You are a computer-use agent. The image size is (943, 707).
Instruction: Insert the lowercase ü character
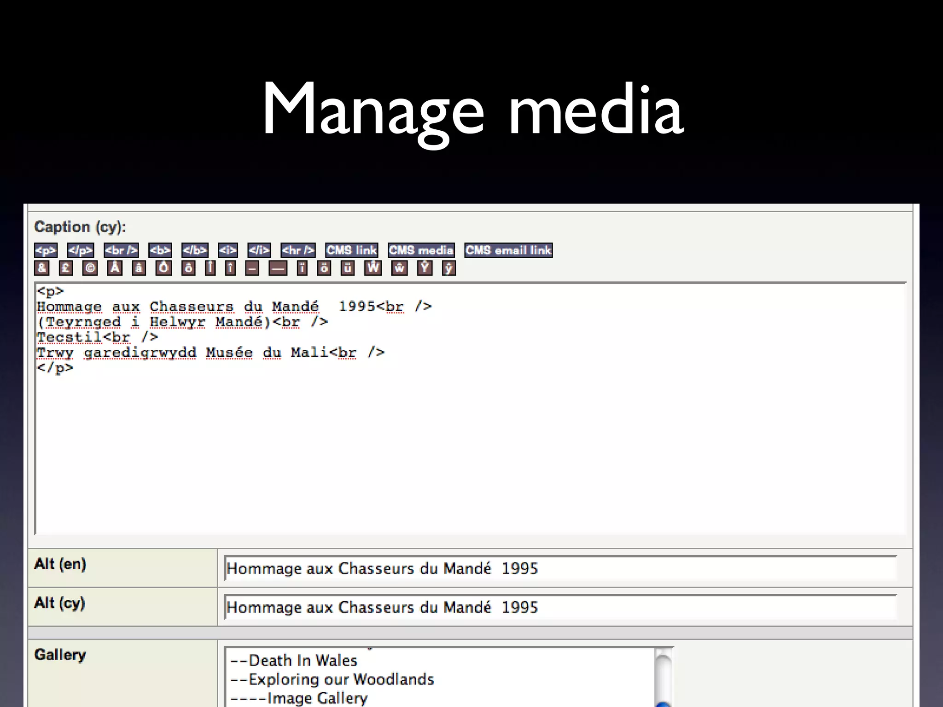click(x=348, y=268)
